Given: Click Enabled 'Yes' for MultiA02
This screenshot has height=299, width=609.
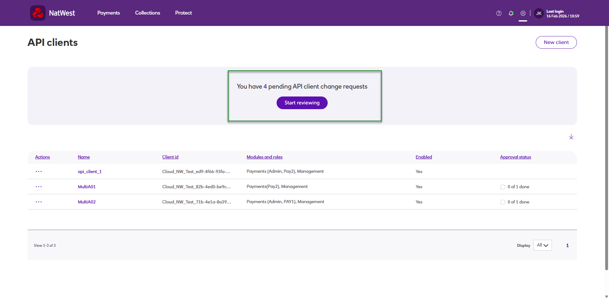Looking at the screenshot, I should point(419,202).
